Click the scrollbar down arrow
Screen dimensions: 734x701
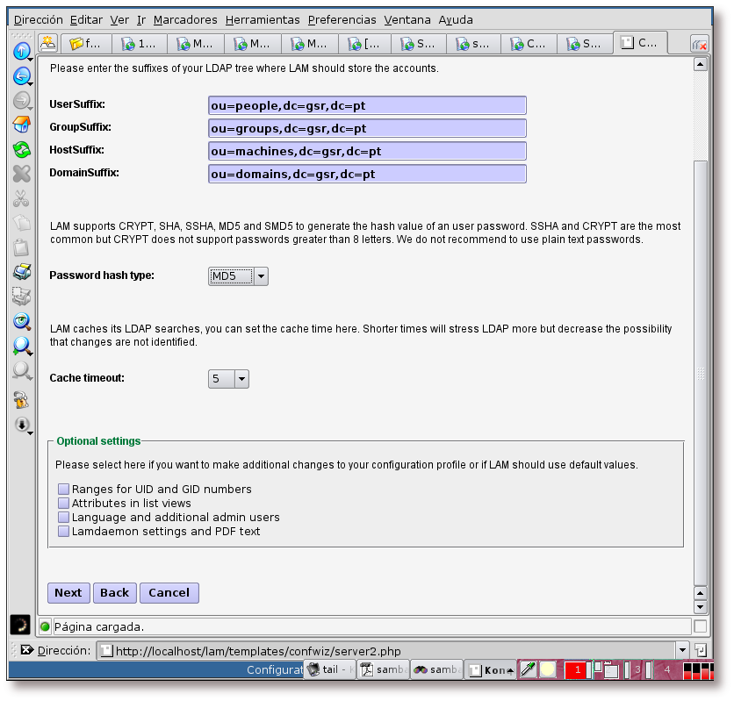coord(702,606)
